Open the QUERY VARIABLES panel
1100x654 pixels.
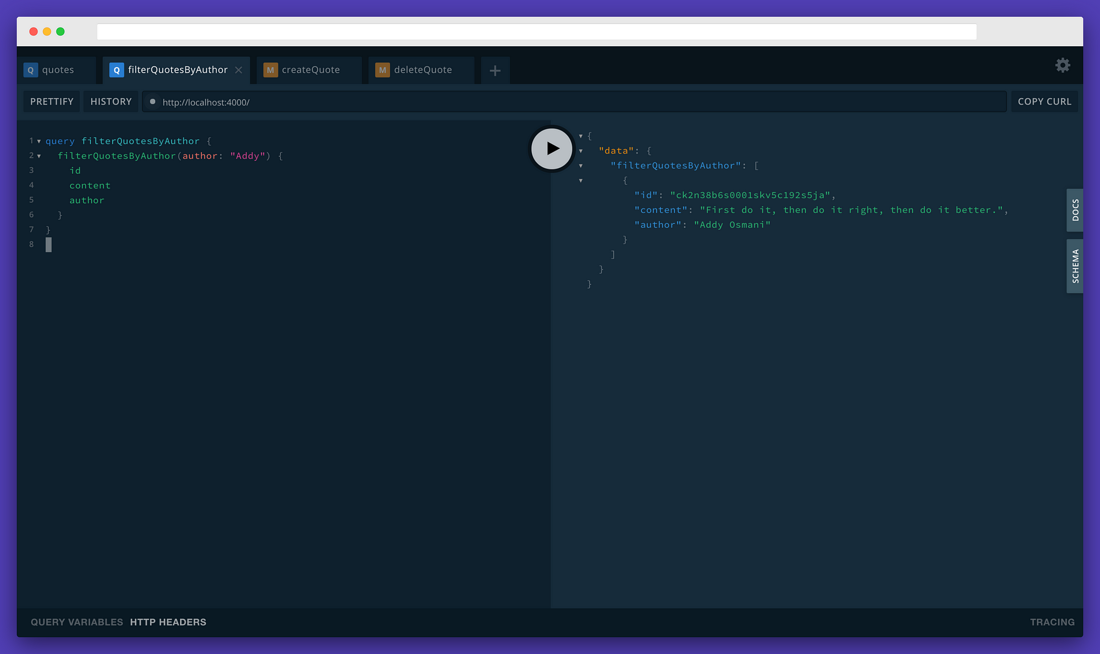[x=76, y=622]
